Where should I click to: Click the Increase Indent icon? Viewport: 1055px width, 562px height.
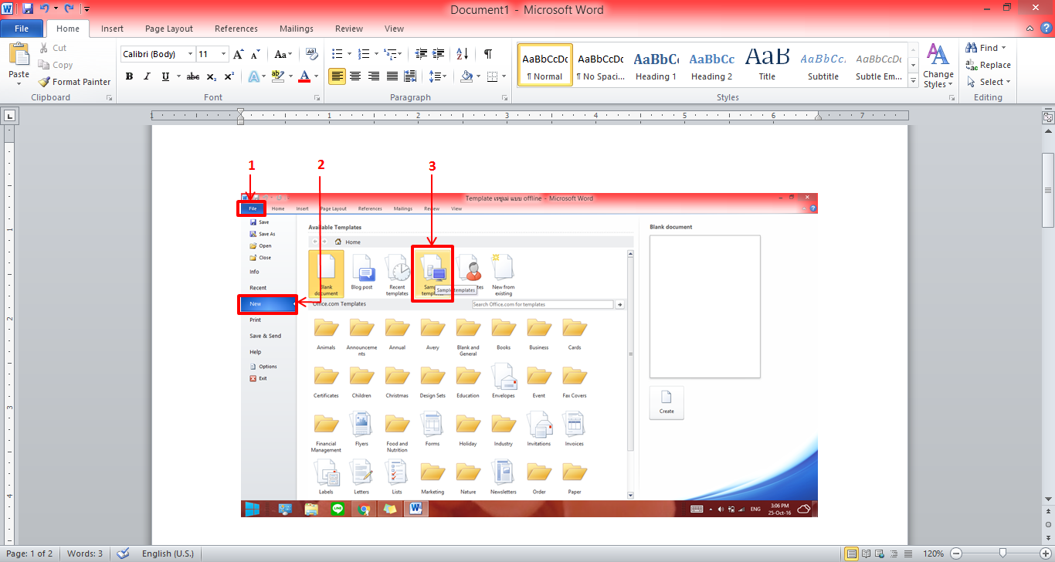[x=439, y=54]
